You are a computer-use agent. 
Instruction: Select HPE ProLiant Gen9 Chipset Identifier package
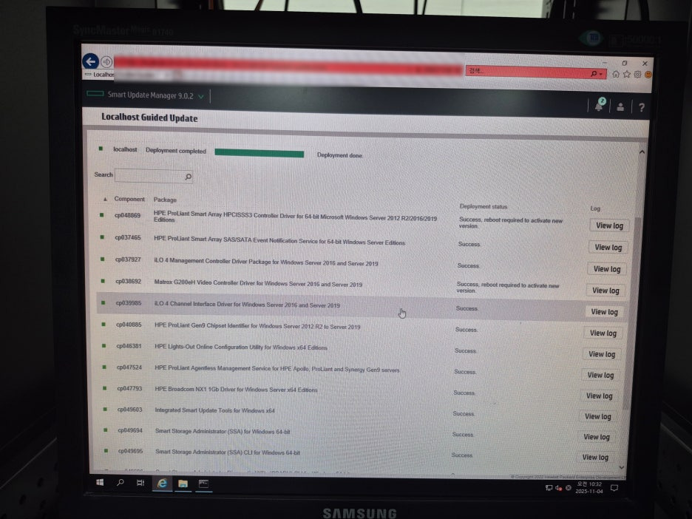click(257, 326)
